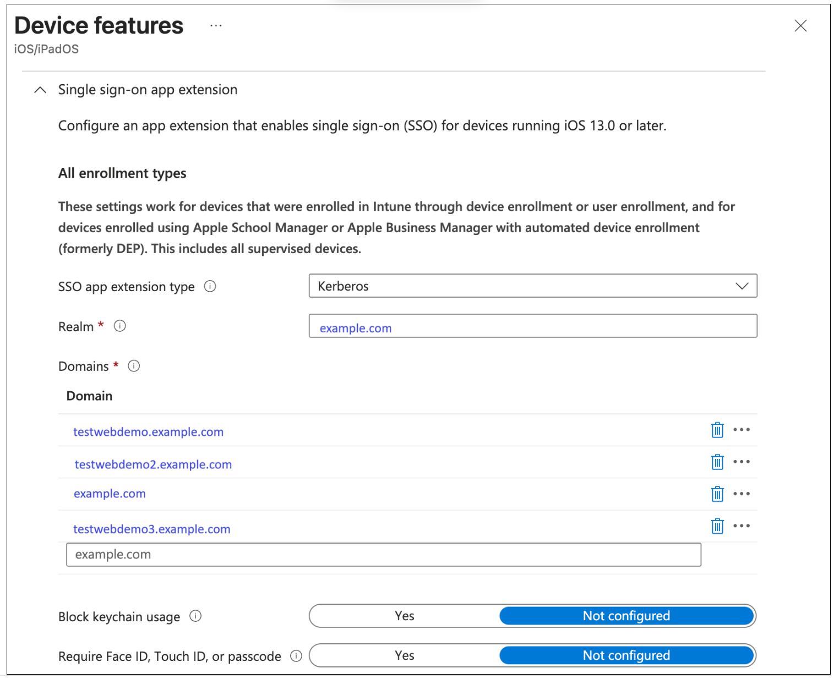Image resolution: width=834 pixels, height=684 pixels.
Task: Set Require Face ID, Touch ID to Yes
Action: tap(404, 655)
